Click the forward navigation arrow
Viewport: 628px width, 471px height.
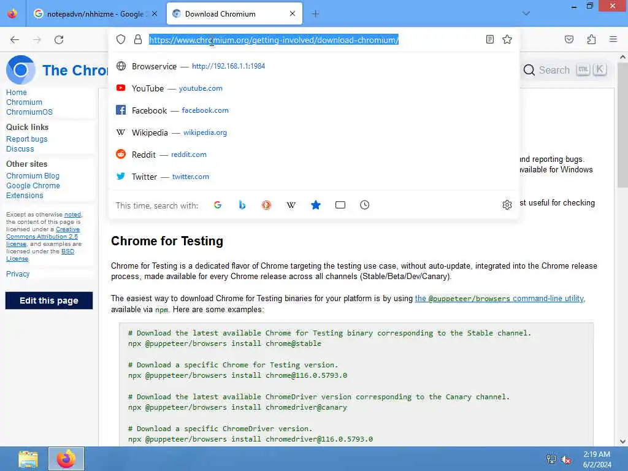pyautogui.click(x=37, y=40)
